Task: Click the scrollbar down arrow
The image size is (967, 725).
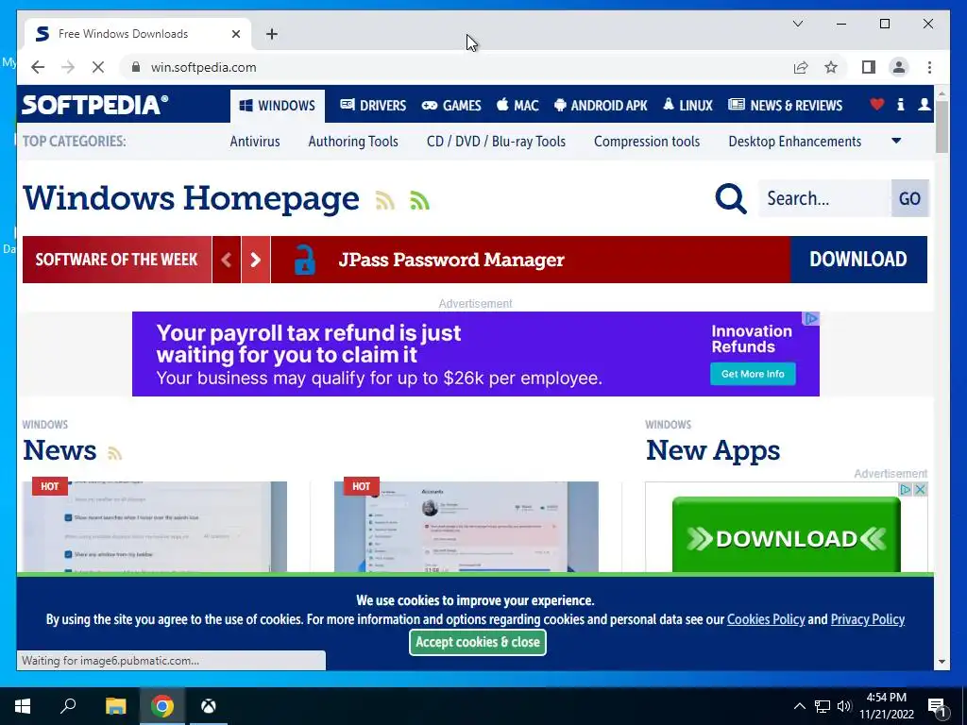Action: [942, 662]
